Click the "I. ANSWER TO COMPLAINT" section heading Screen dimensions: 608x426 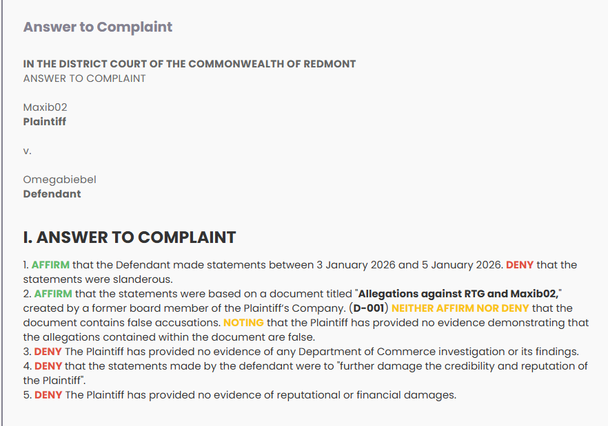(x=130, y=237)
